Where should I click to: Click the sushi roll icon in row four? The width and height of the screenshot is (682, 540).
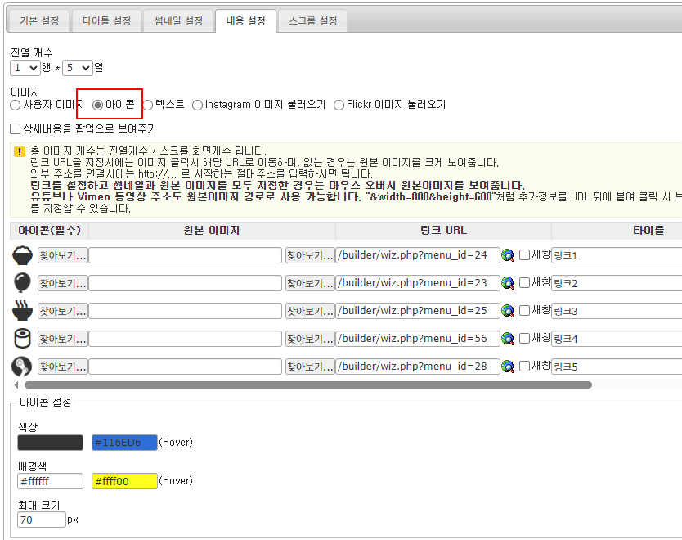[x=22, y=339]
